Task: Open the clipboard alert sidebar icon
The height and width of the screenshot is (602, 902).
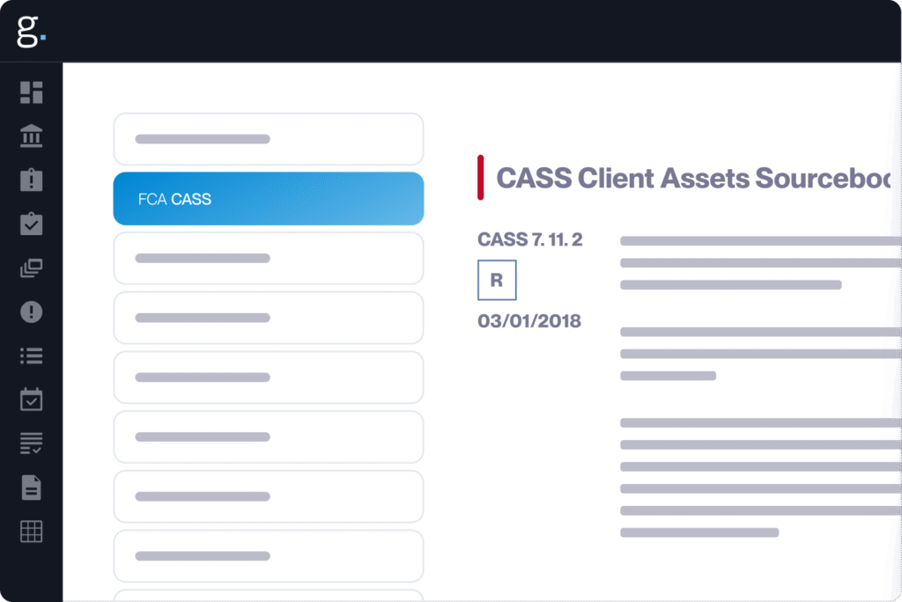Action: coord(32,180)
